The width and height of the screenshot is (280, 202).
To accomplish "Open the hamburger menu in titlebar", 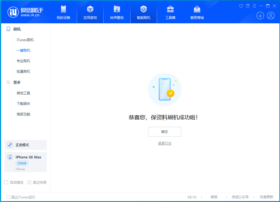I will click(254, 6).
